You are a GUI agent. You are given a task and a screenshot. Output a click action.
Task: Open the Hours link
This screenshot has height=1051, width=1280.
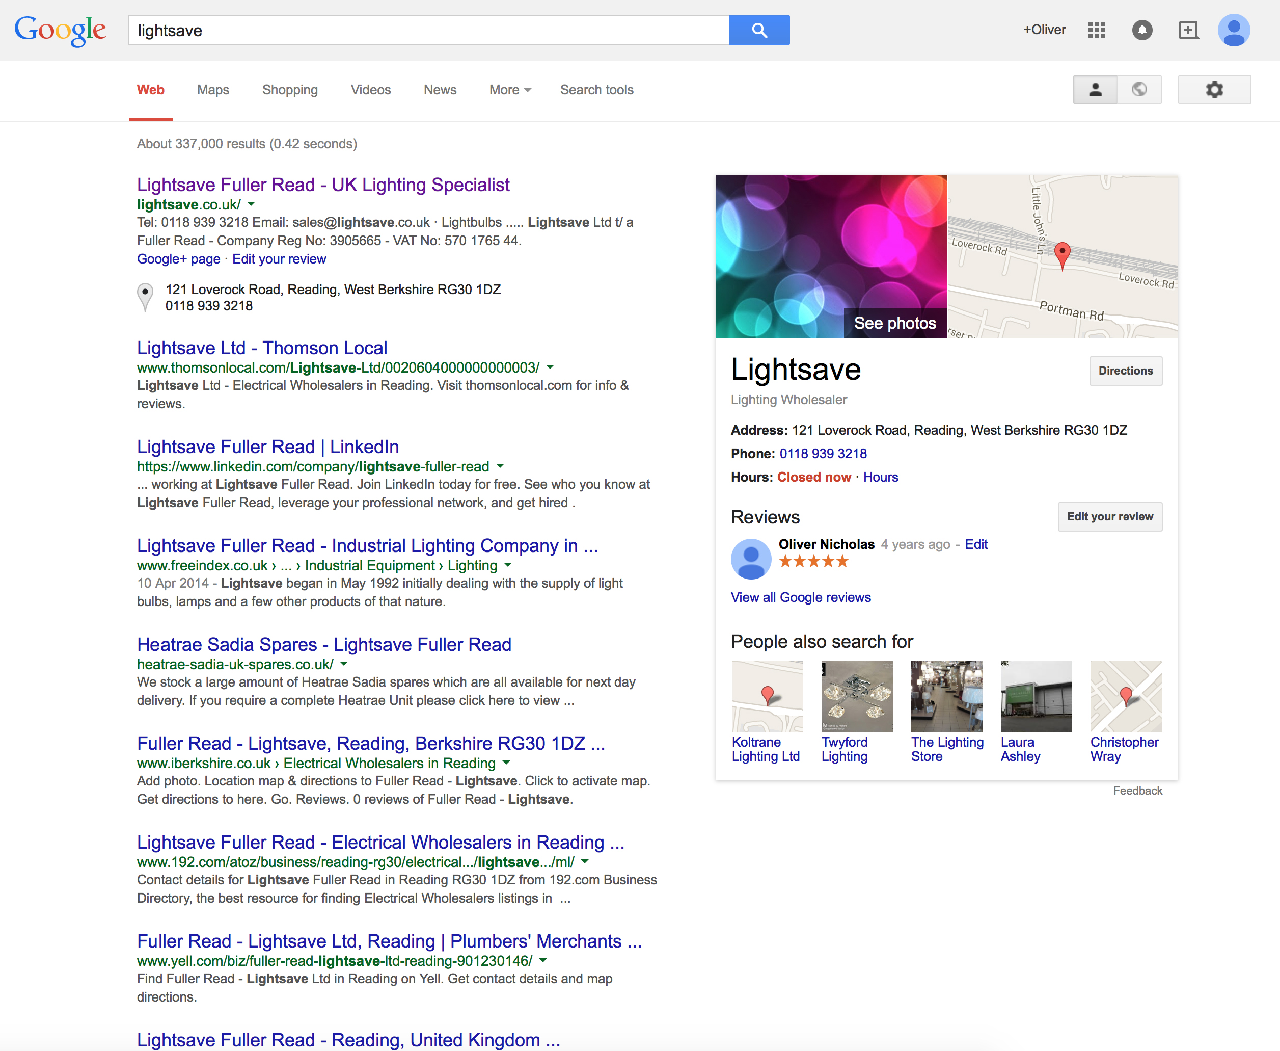pyautogui.click(x=880, y=477)
